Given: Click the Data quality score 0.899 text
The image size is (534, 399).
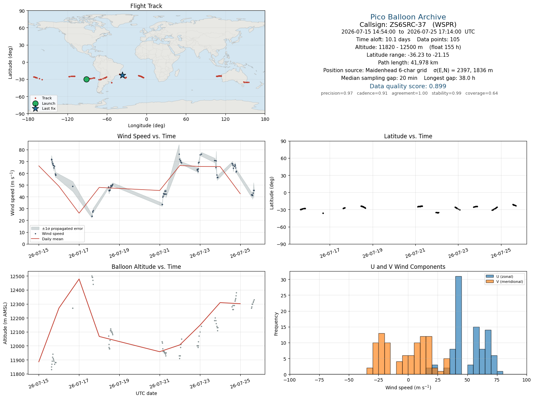Looking at the screenshot, I should (x=408, y=86).
